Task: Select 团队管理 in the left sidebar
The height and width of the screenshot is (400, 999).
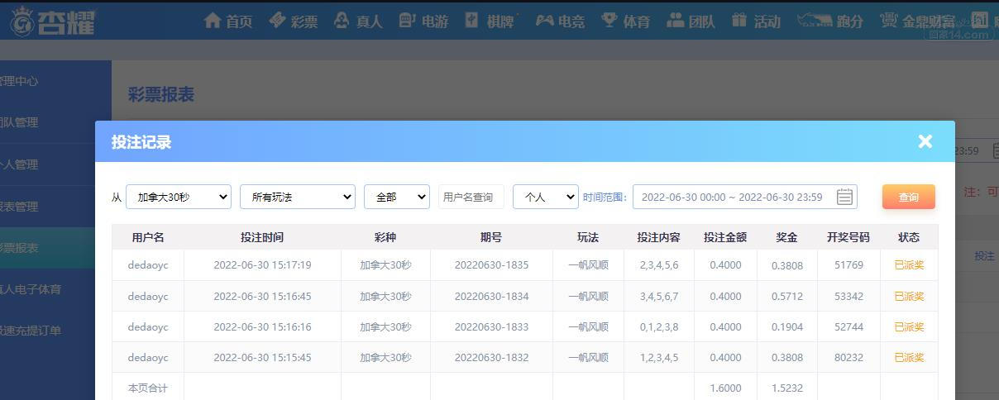Action: tap(19, 122)
